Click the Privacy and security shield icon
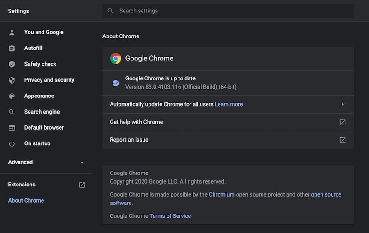Image resolution: width=369 pixels, height=233 pixels. coord(12,80)
